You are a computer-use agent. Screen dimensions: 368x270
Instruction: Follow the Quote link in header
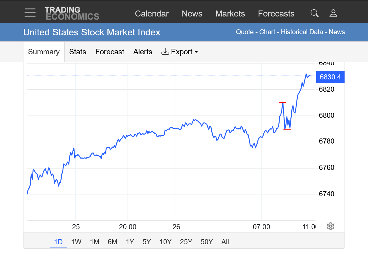click(x=244, y=32)
